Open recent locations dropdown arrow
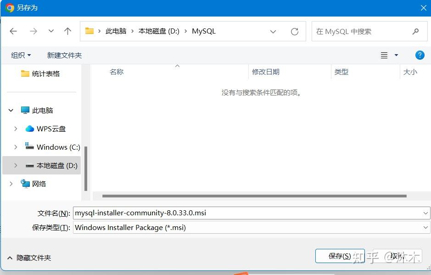Screen dimensions: 431x275 pyautogui.click(x=51, y=31)
